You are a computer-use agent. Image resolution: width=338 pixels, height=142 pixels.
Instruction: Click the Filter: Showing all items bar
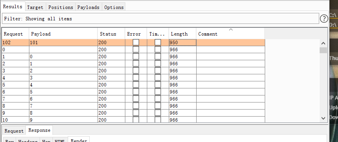pyautogui.click(x=160, y=19)
